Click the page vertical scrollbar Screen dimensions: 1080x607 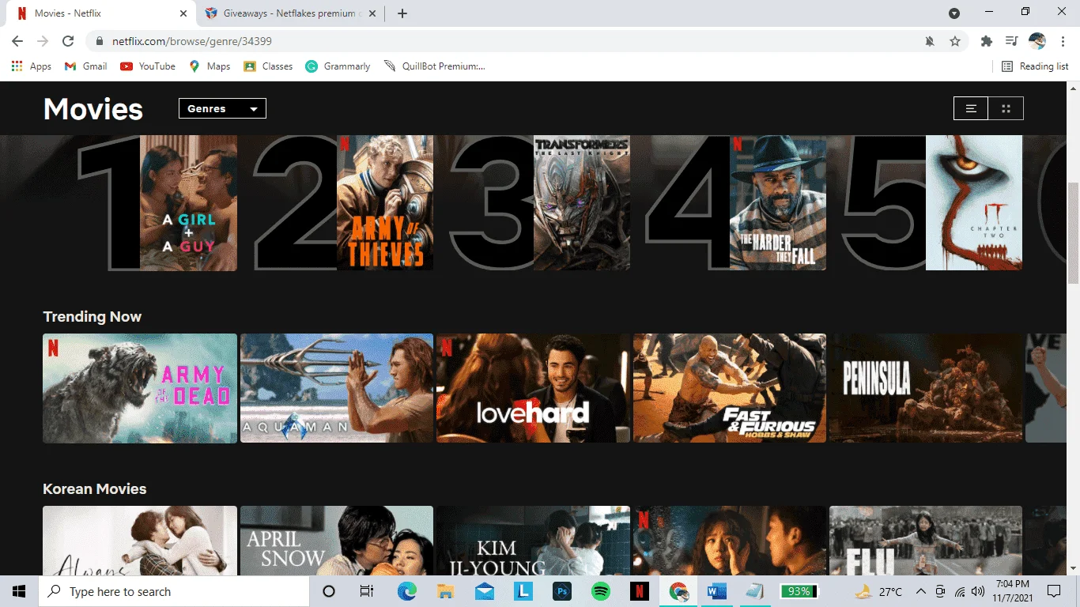pyautogui.click(x=1073, y=233)
